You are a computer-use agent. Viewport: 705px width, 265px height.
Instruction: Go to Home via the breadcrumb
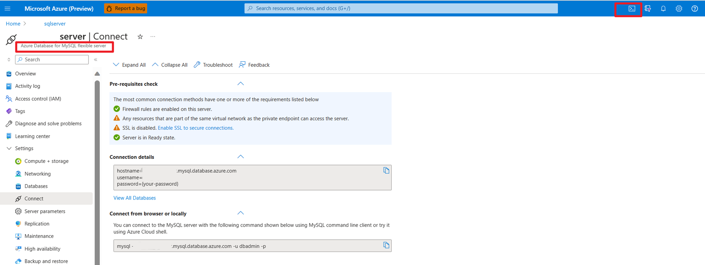[13, 24]
